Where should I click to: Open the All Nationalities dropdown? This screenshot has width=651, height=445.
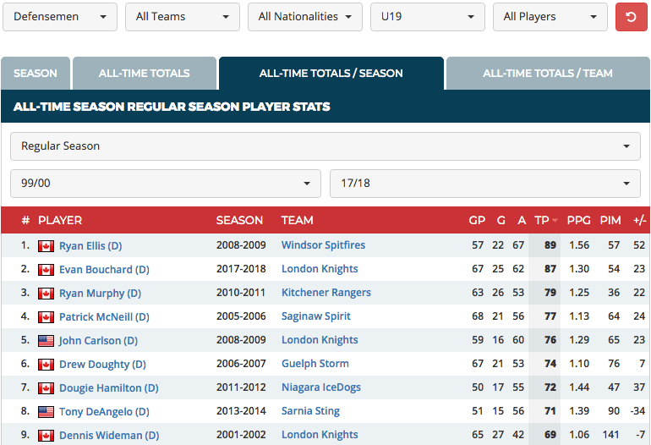point(304,17)
